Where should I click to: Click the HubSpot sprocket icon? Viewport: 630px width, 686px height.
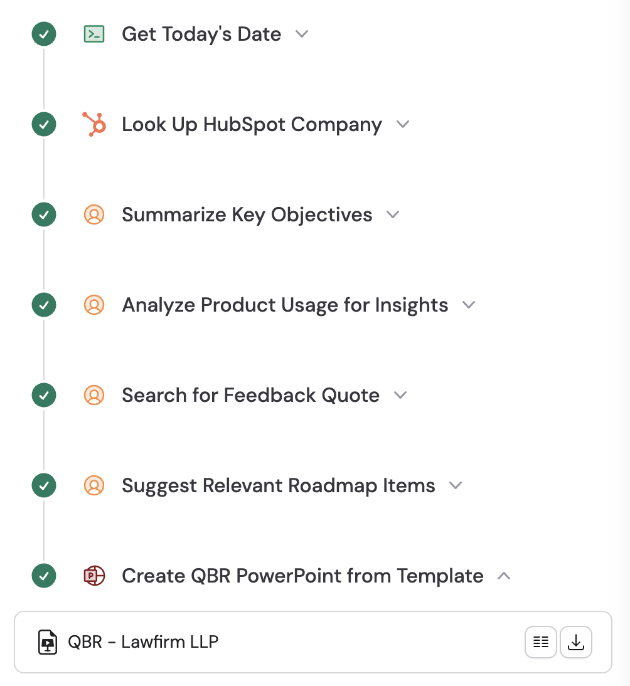(x=93, y=124)
